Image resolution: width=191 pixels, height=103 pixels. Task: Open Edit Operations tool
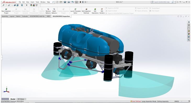95,11
